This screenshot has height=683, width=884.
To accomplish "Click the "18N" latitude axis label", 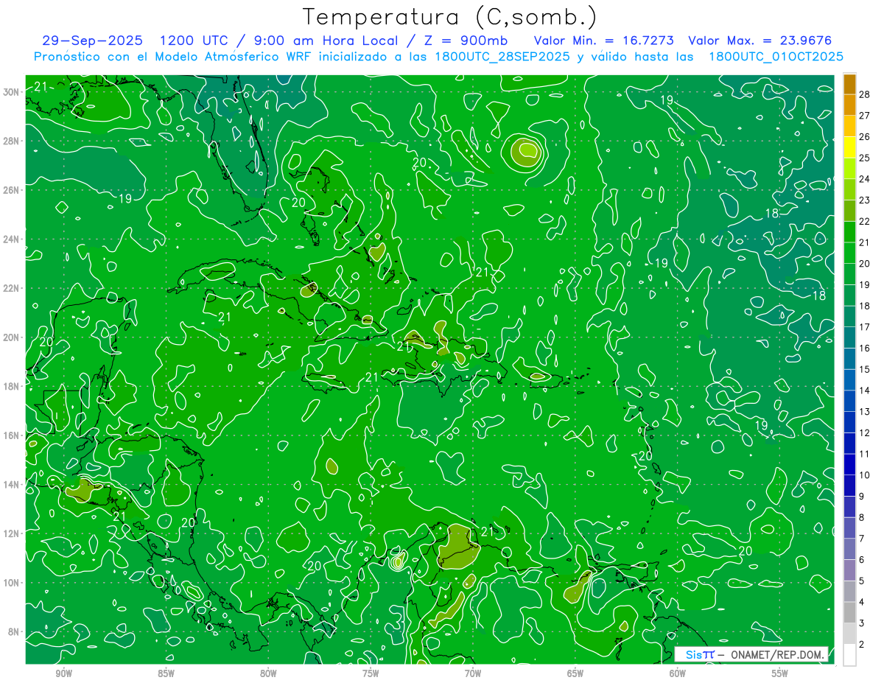I will pyautogui.click(x=12, y=386).
